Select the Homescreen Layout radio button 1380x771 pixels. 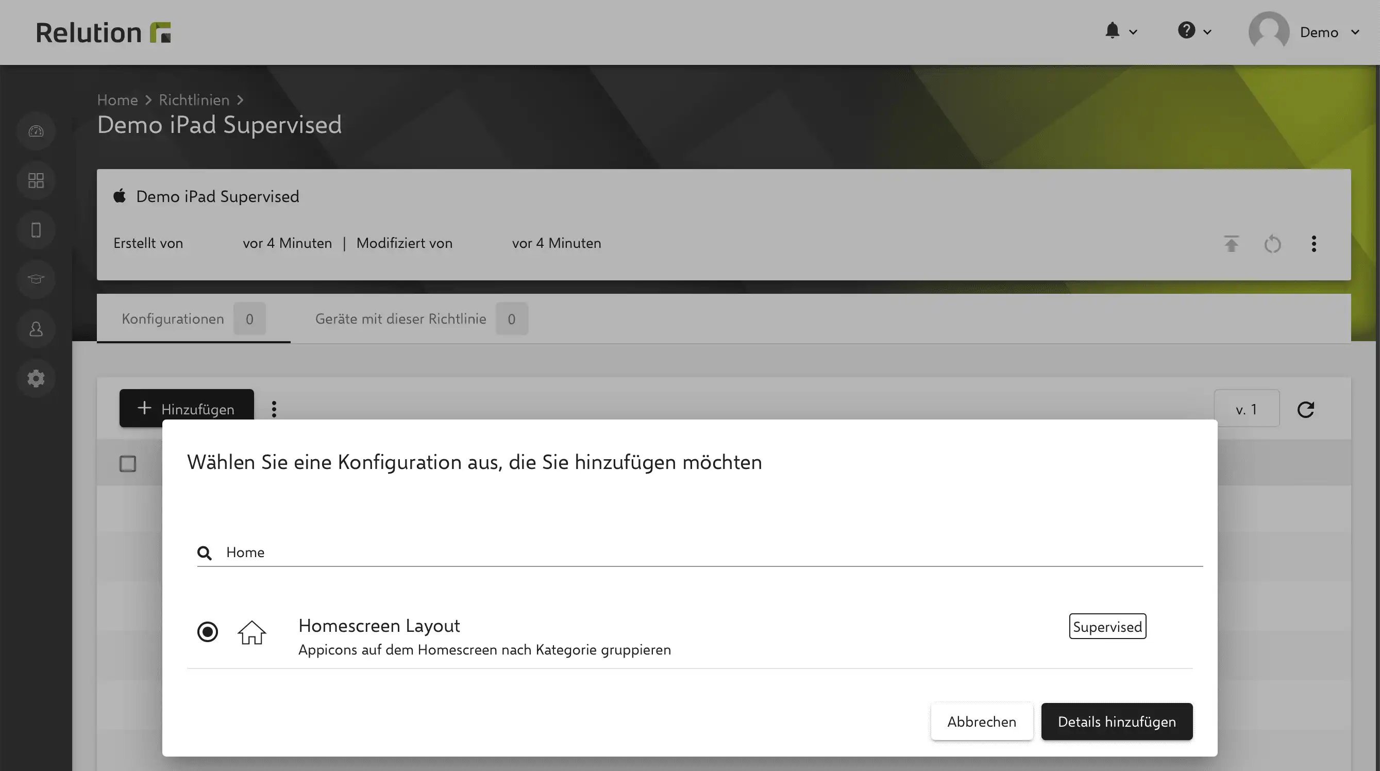tap(207, 632)
